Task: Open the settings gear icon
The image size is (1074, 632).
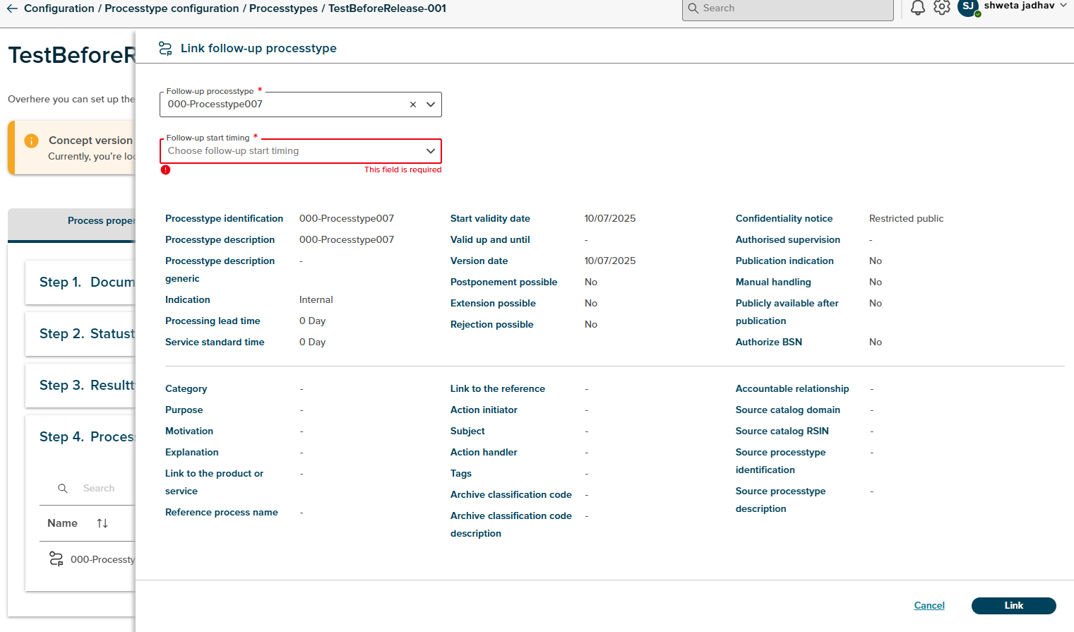Action: pos(941,8)
